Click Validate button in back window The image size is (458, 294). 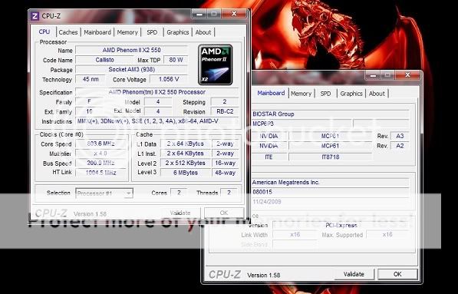(354, 274)
